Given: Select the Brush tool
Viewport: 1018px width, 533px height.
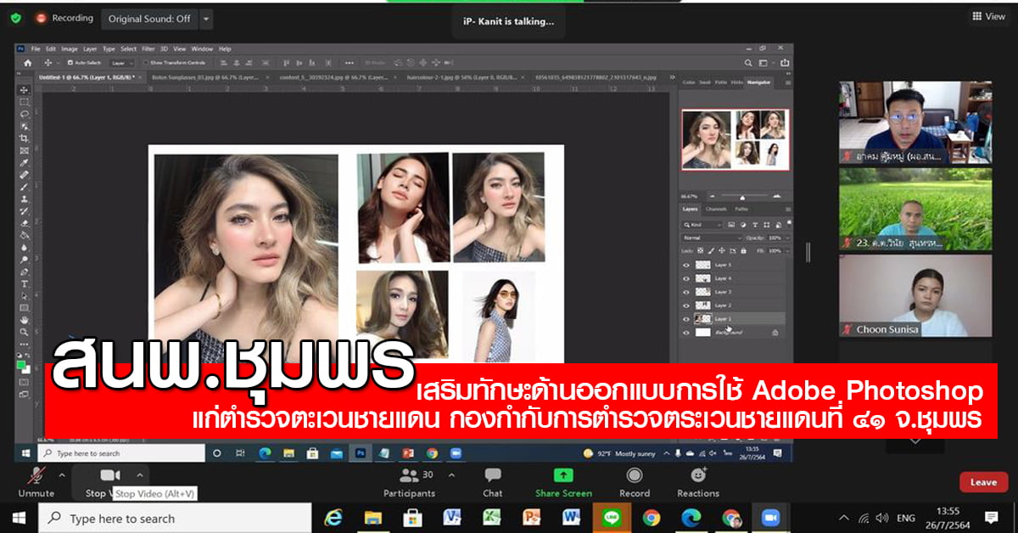Looking at the screenshot, I should [x=25, y=186].
